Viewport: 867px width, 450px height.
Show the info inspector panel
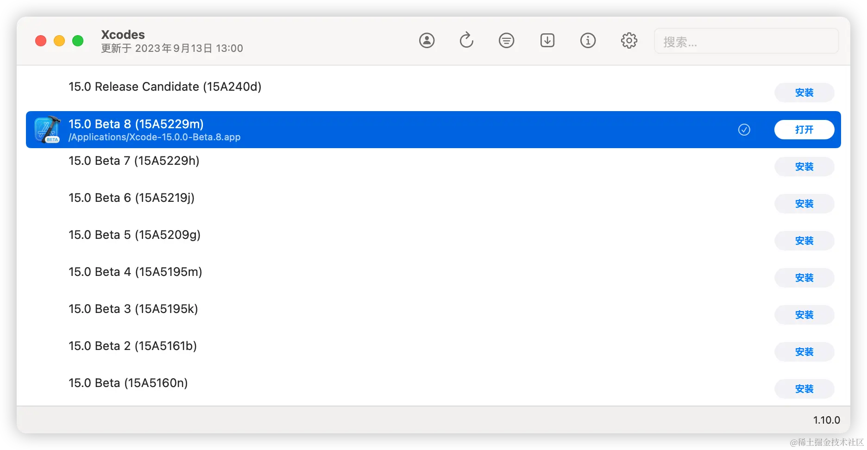tap(588, 41)
